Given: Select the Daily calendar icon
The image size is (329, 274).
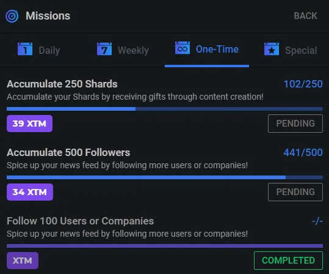Looking at the screenshot, I should [25, 49].
